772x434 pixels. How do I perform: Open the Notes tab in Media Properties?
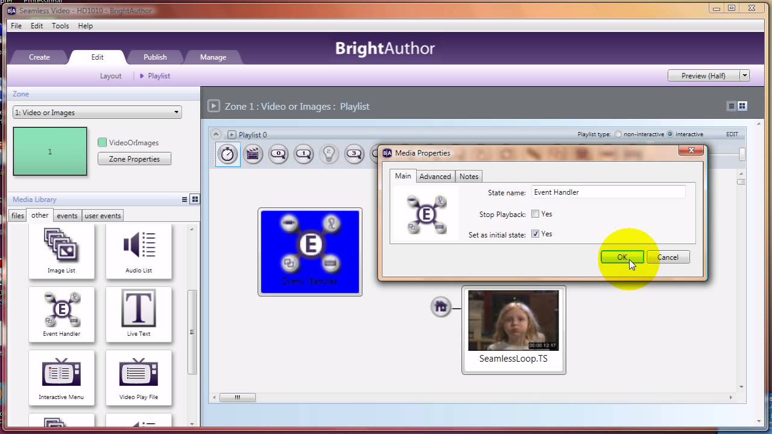click(x=469, y=177)
